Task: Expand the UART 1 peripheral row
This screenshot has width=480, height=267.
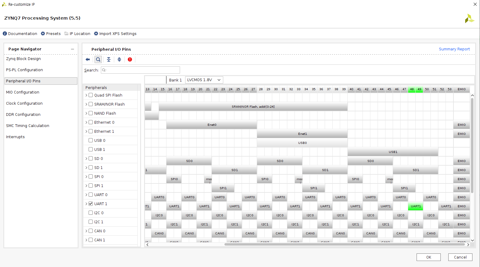Action: (x=86, y=204)
